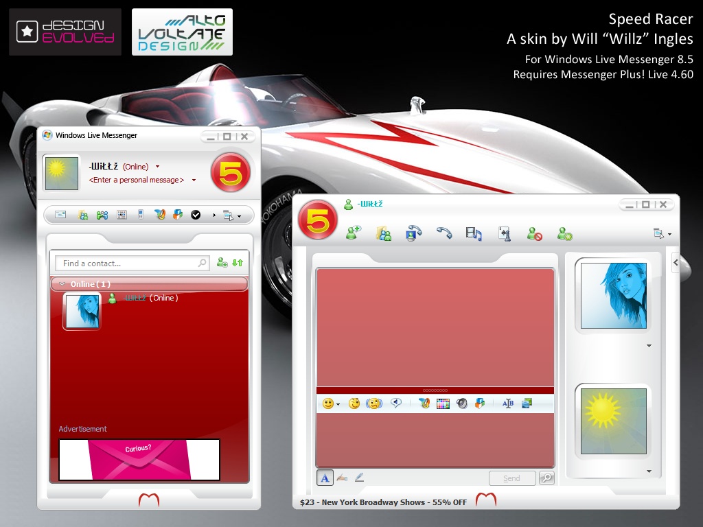Screen dimensions: 703x527
Task: Select the pen ink tool icon
Action: point(359,478)
